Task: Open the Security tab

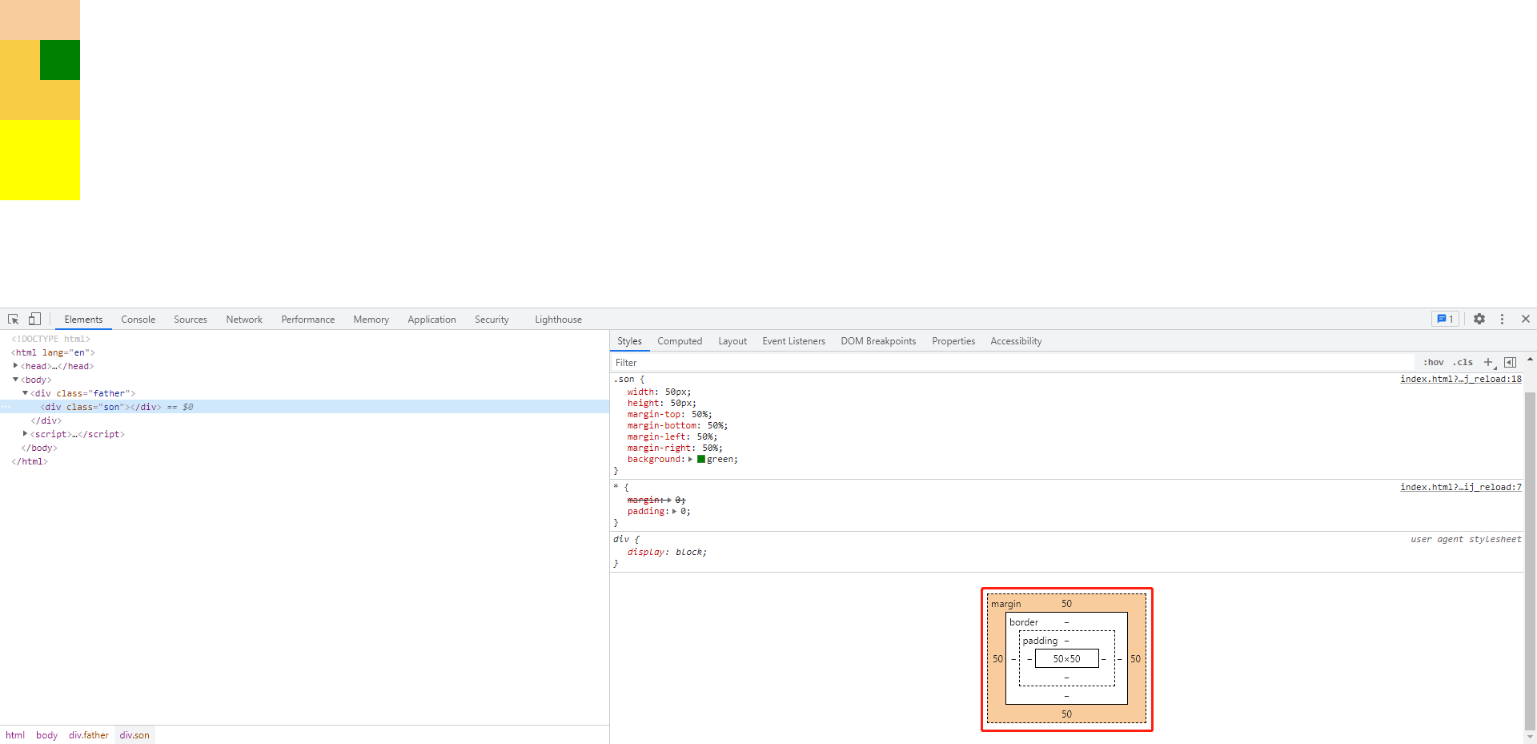Action: (492, 319)
